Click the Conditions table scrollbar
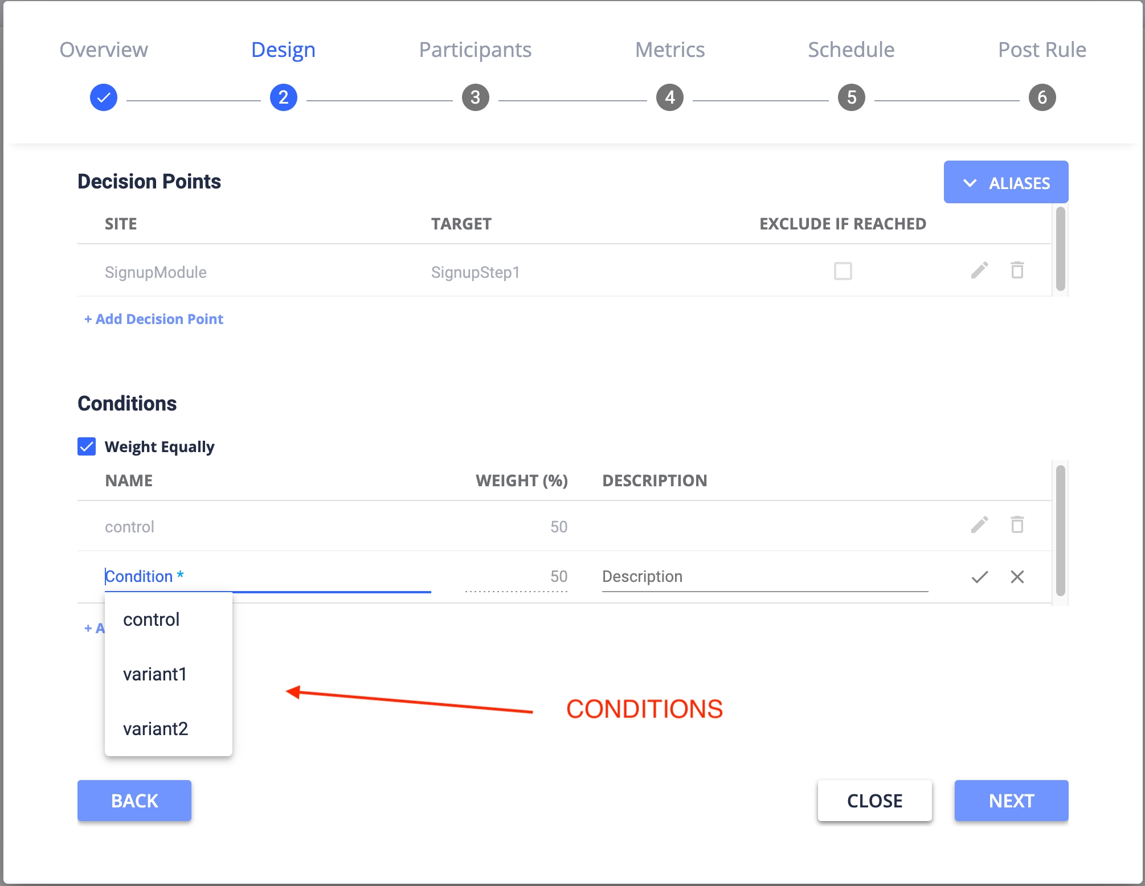 tap(1060, 530)
